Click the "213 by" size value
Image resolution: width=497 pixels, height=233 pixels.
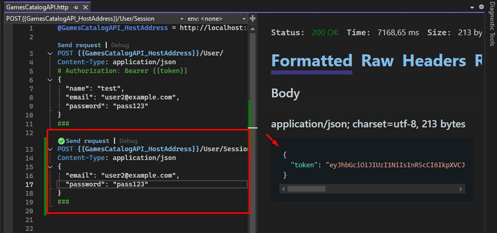tap(470, 33)
